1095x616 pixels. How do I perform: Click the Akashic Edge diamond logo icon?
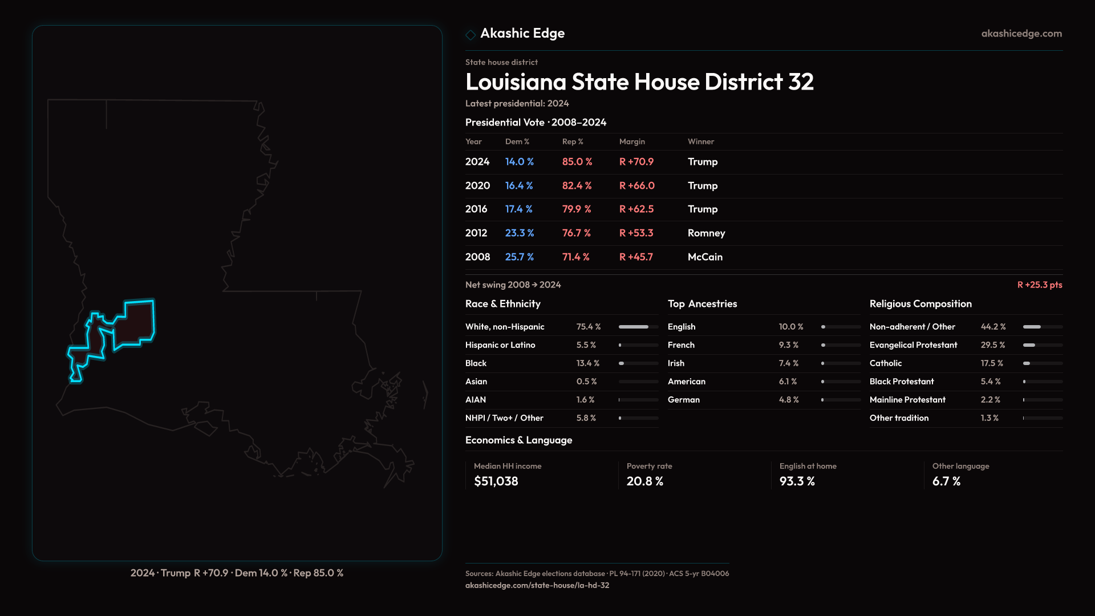pos(471,35)
